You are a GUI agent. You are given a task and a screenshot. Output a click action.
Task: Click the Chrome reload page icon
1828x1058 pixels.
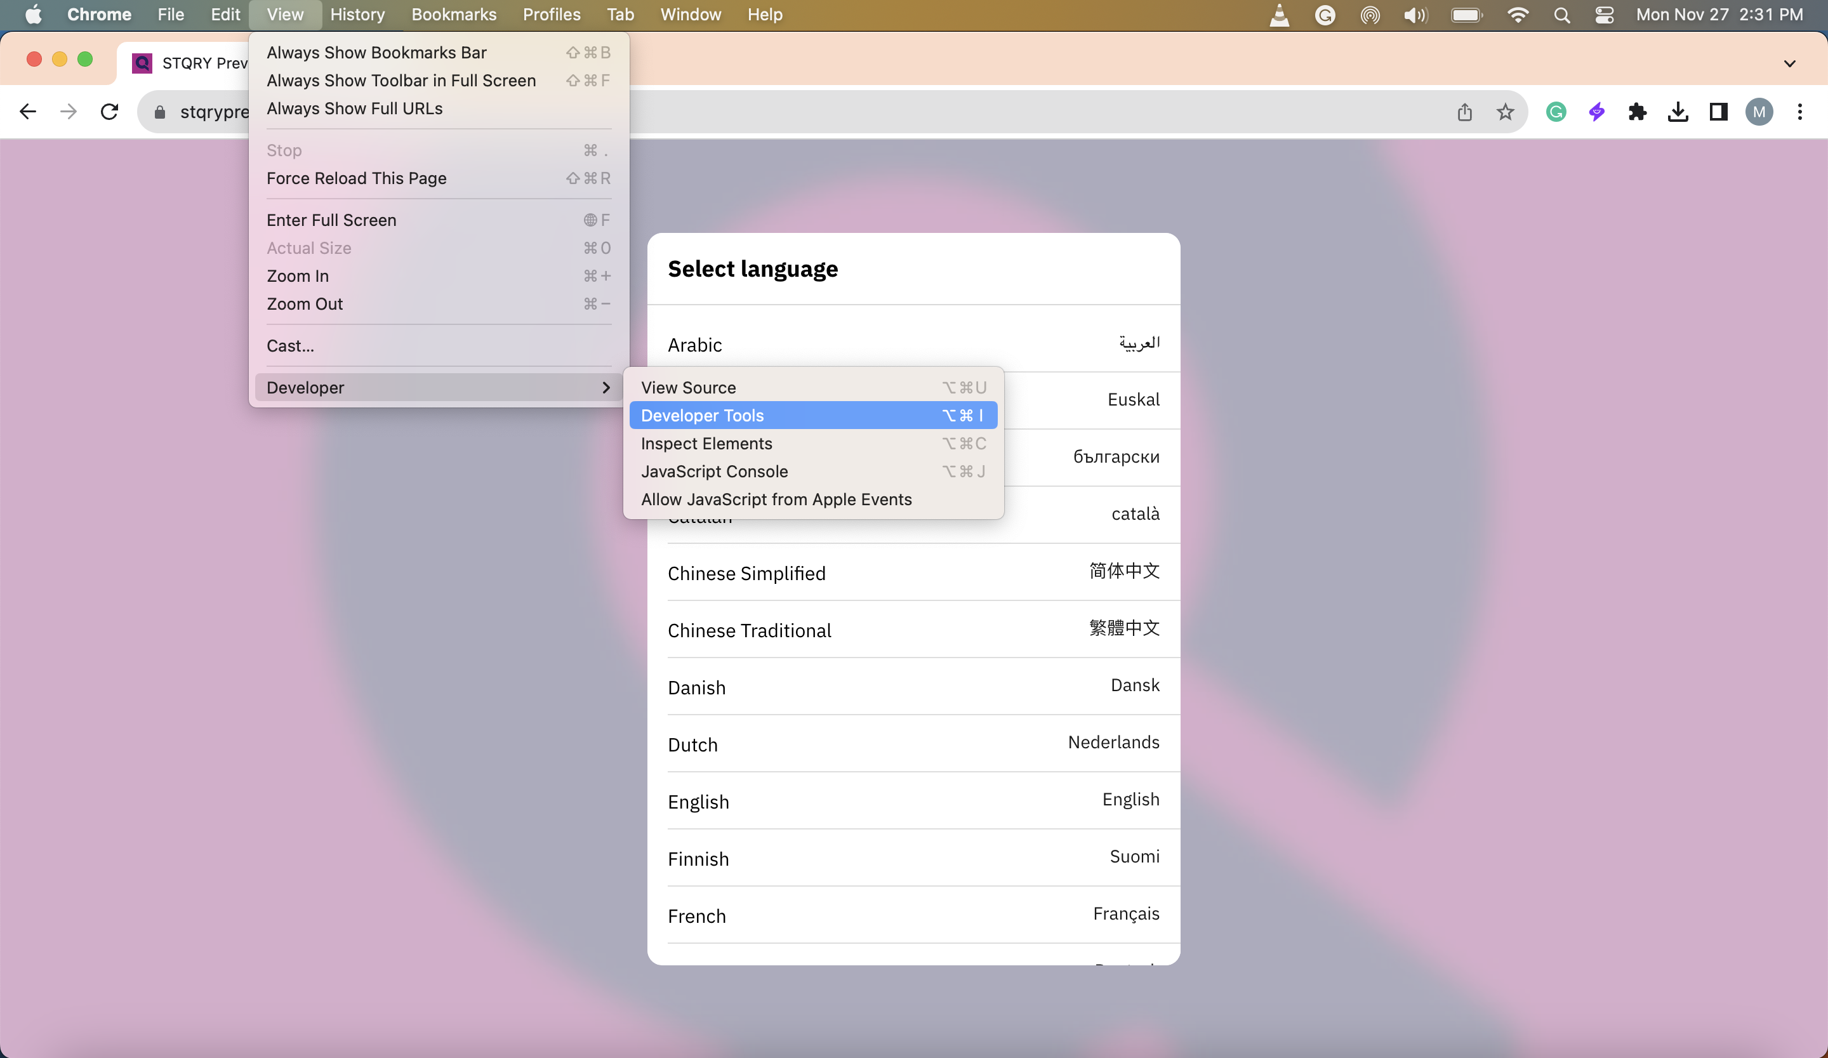[x=110, y=112]
